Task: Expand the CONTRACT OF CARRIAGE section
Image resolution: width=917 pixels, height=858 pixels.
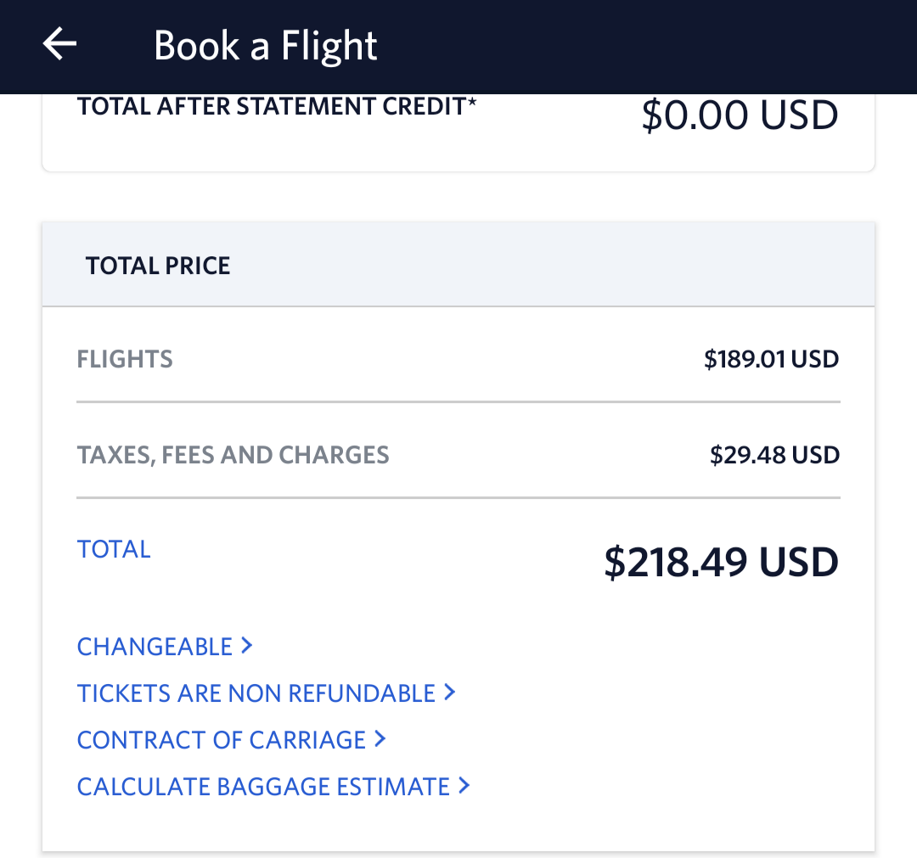Action: (219, 739)
